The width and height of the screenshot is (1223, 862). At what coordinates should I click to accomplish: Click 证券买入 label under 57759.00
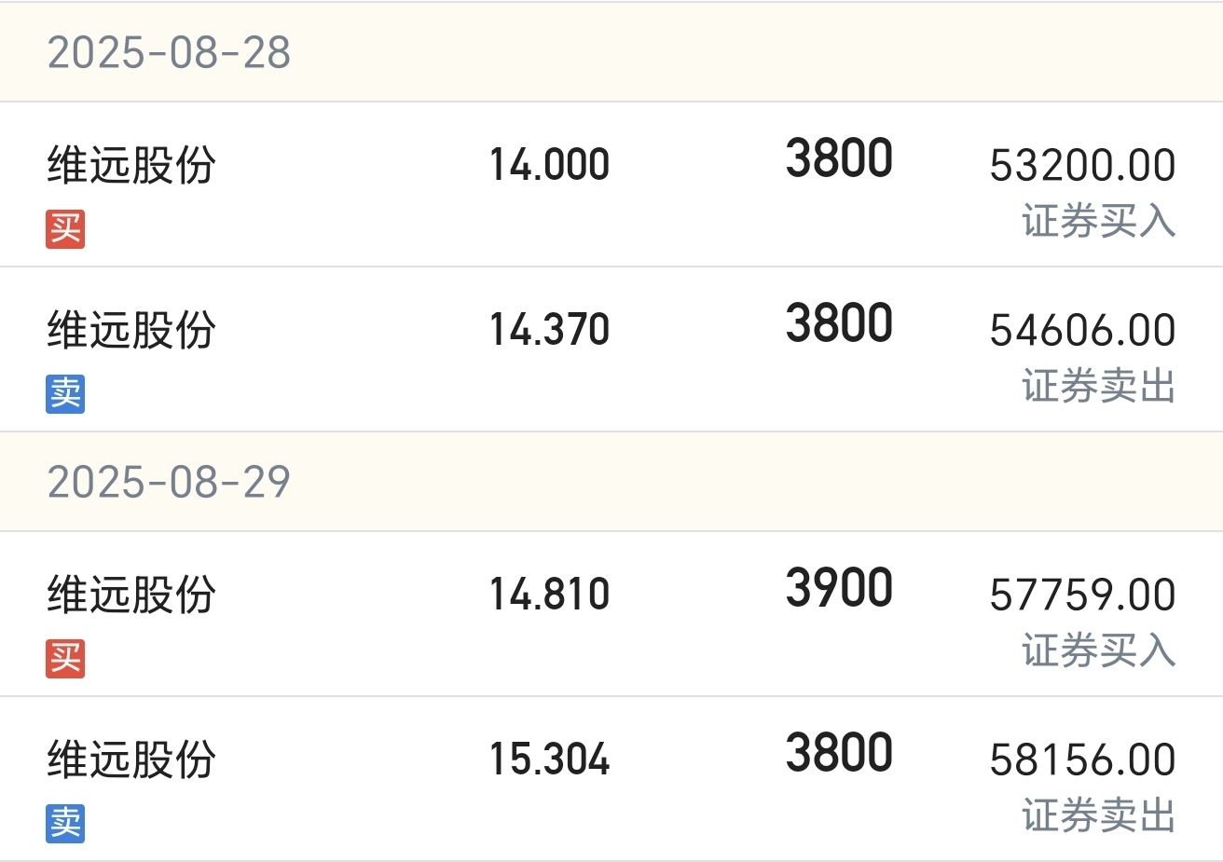(1099, 650)
